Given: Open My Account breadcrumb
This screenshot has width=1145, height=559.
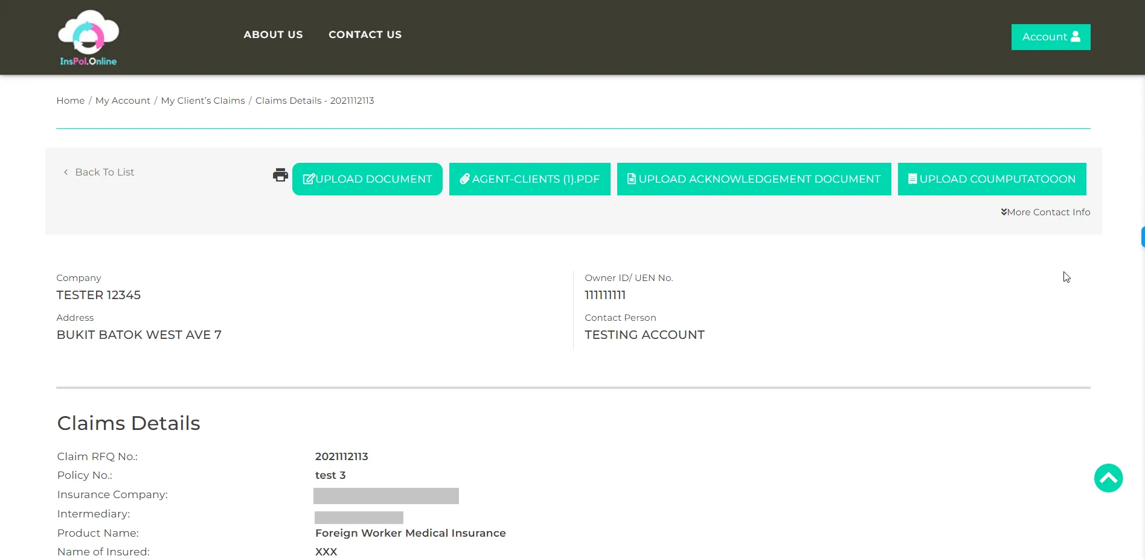Looking at the screenshot, I should pyautogui.click(x=123, y=101).
